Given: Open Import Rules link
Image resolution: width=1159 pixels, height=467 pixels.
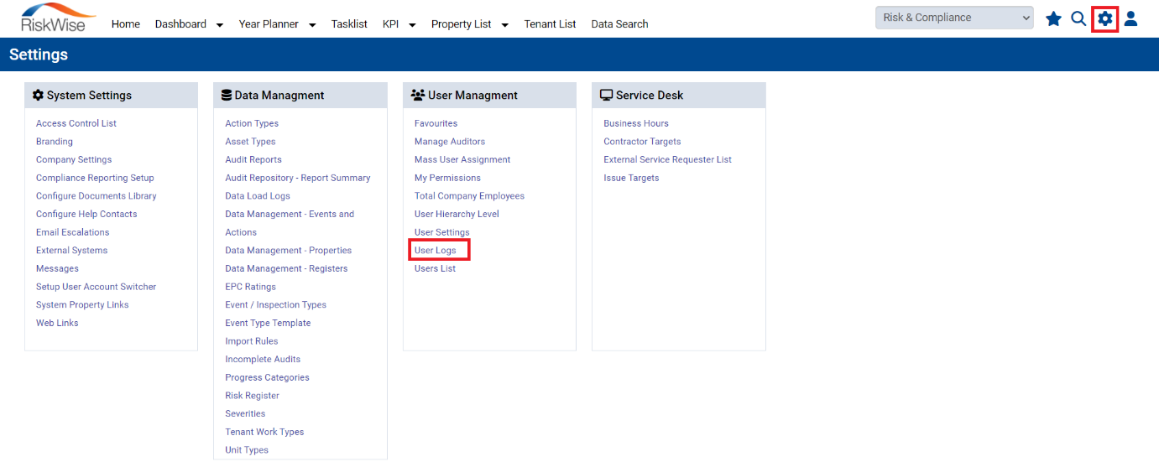Looking at the screenshot, I should [x=252, y=341].
